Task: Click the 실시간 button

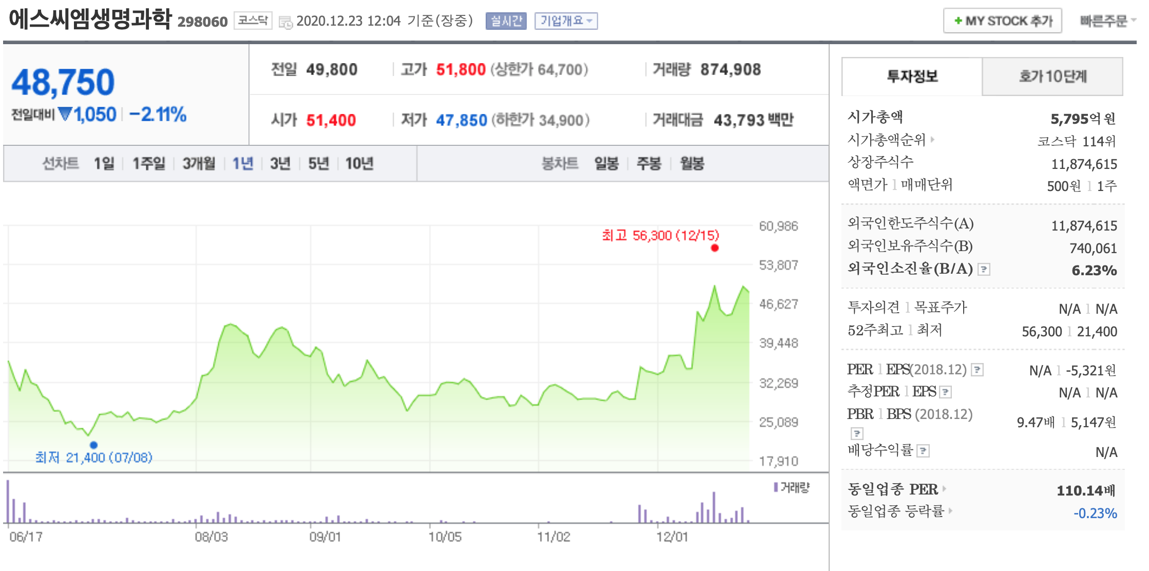Action: click(x=506, y=21)
